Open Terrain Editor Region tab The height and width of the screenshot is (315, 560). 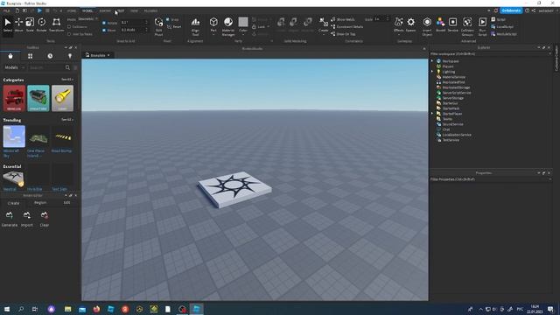(40, 202)
